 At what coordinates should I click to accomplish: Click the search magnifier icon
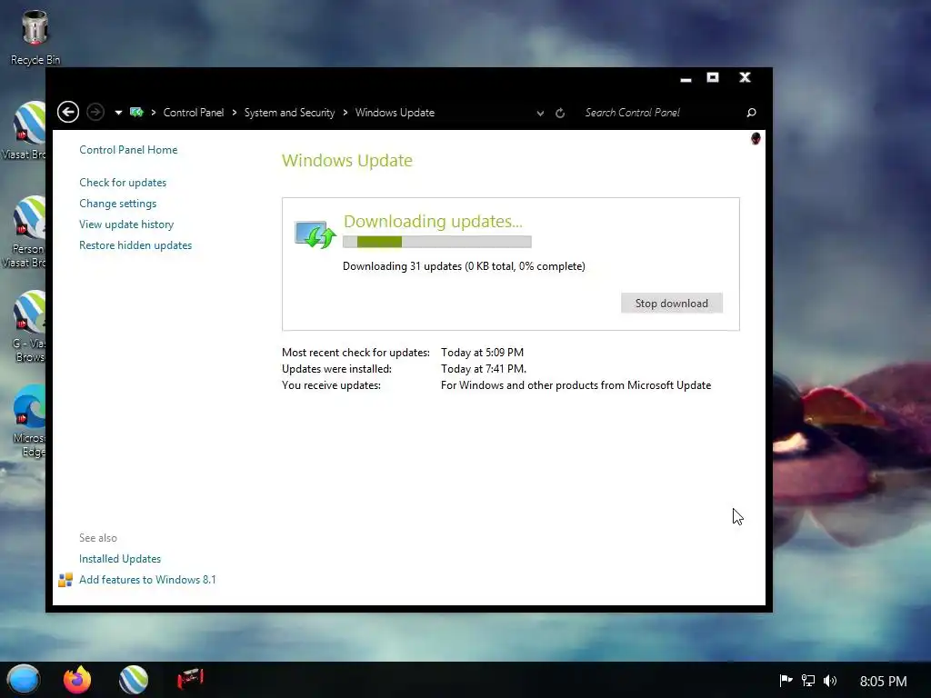pos(751,112)
